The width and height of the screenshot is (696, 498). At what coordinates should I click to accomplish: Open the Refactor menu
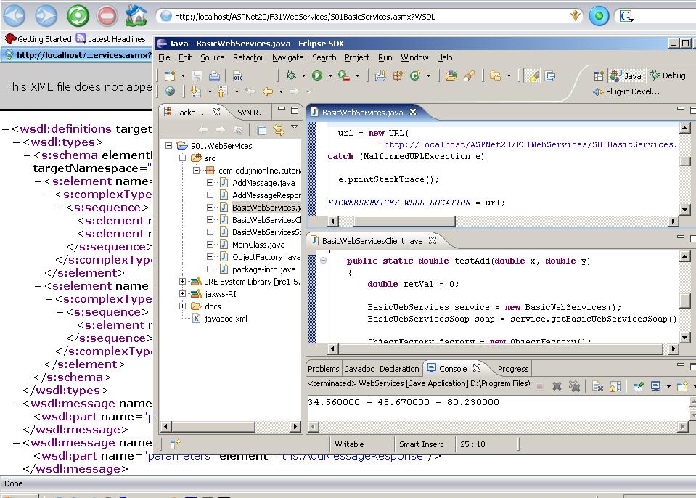point(248,57)
